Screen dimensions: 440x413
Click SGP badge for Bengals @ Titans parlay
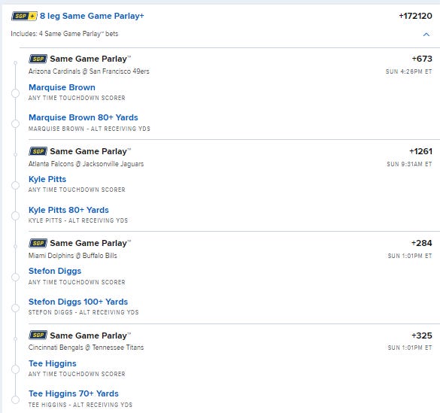pyautogui.click(x=38, y=335)
